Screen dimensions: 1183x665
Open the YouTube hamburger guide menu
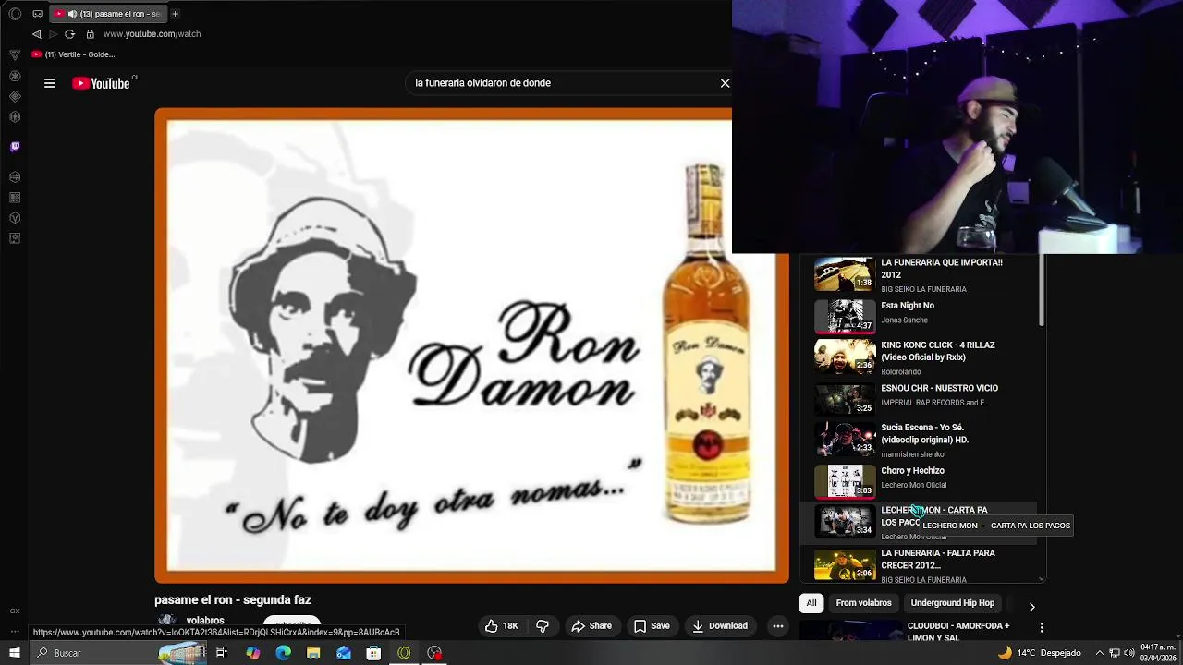click(50, 83)
